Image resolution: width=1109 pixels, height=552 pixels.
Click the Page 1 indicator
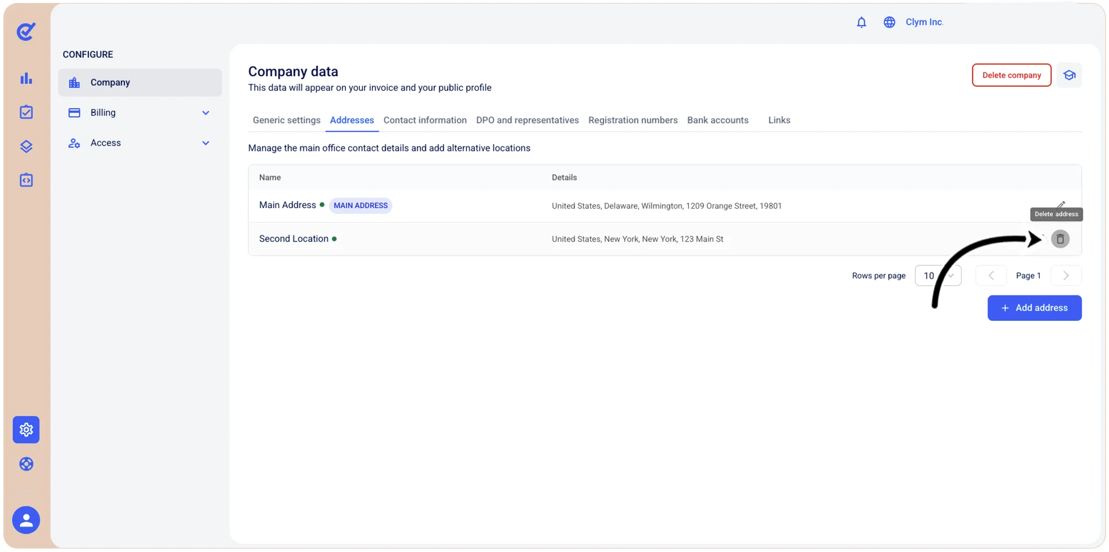point(1028,276)
